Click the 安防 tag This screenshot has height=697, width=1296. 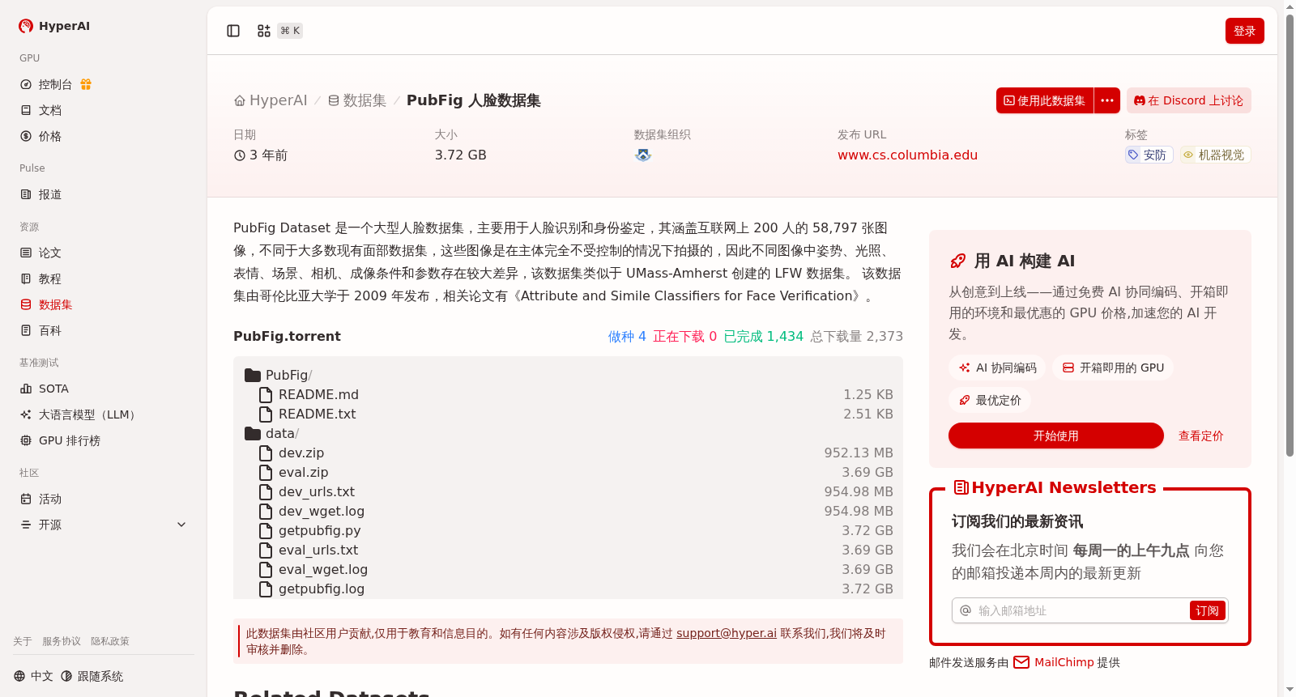click(1149, 155)
